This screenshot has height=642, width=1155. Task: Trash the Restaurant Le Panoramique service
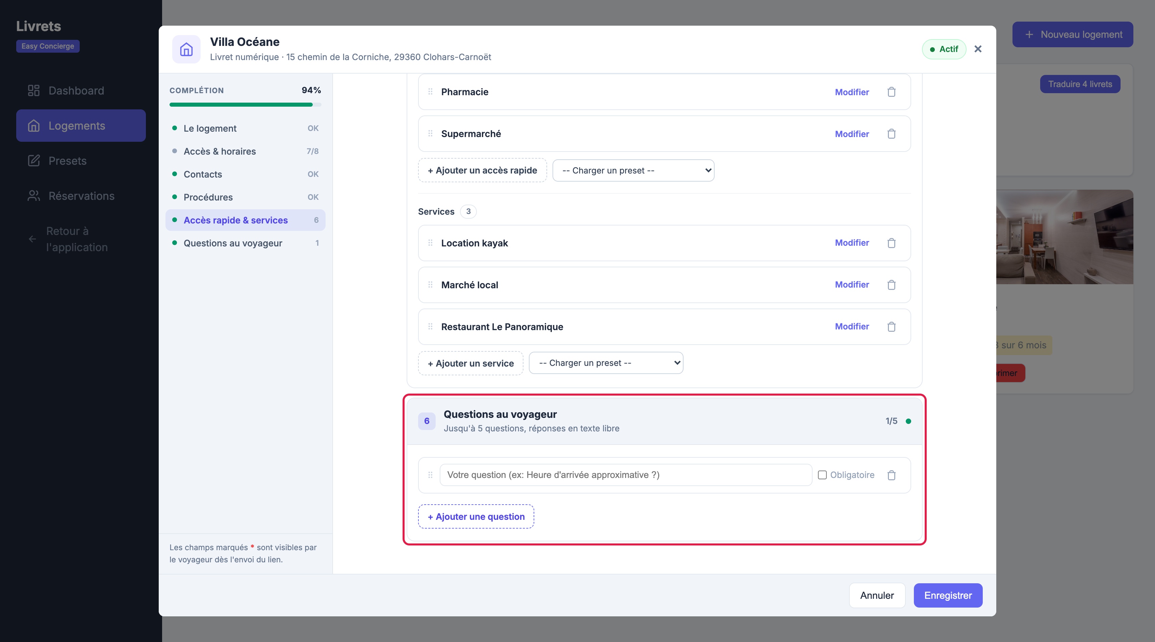(891, 327)
